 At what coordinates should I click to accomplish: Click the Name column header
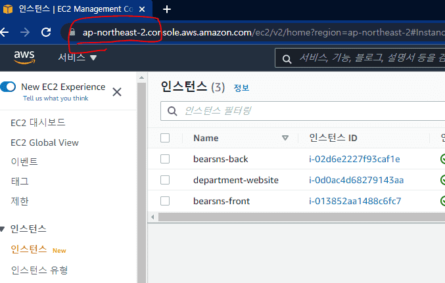pos(206,138)
